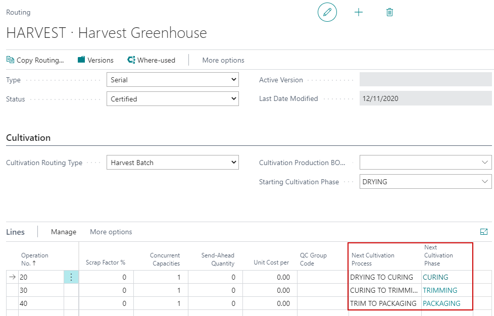The height and width of the screenshot is (316, 494).
Task: Open Versions from the action bar
Action: (x=95, y=60)
